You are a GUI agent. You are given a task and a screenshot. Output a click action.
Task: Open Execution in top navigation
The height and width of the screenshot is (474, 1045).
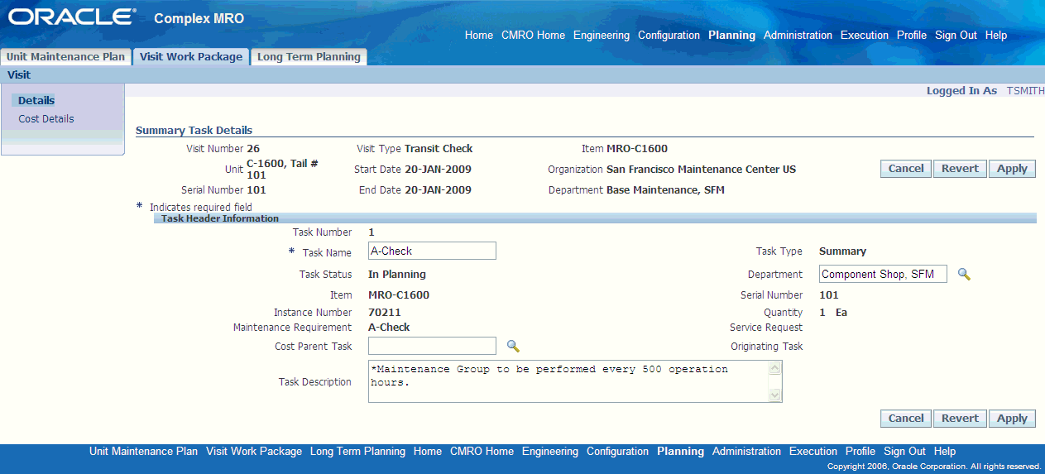click(865, 36)
